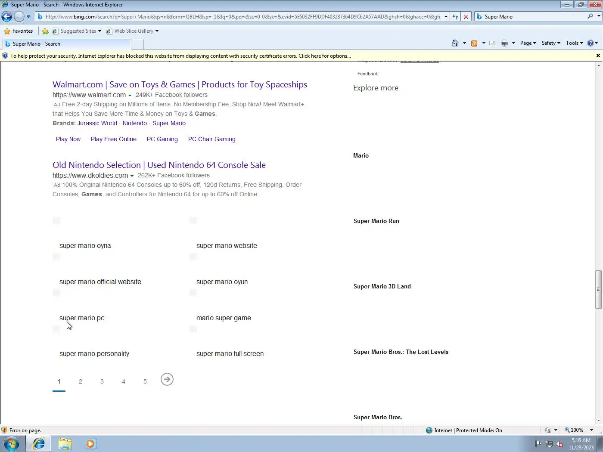
Task: Click the PC Gaming link
Action: click(x=162, y=139)
